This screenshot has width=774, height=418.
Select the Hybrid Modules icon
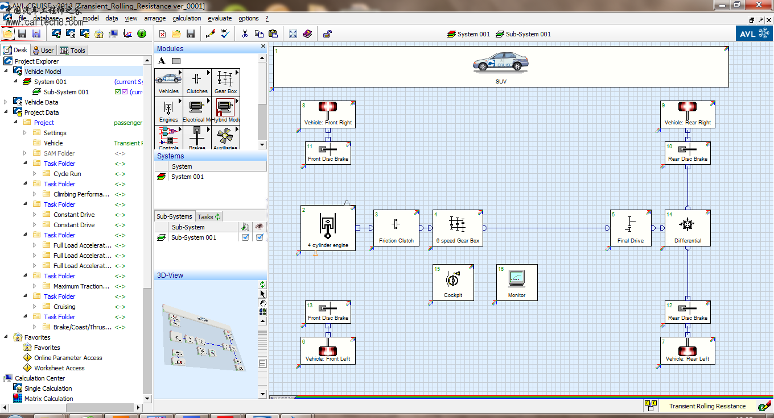tap(225, 111)
